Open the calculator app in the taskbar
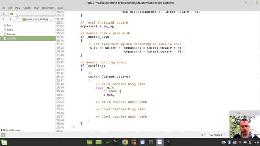The image size is (260, 146). tap(134, 142)
